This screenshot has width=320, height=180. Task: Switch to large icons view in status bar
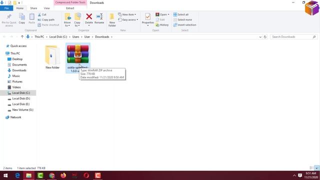pos(316,168)
